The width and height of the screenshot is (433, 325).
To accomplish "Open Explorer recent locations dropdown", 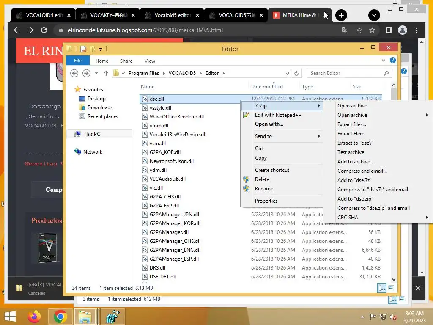I will coord(96,73).
